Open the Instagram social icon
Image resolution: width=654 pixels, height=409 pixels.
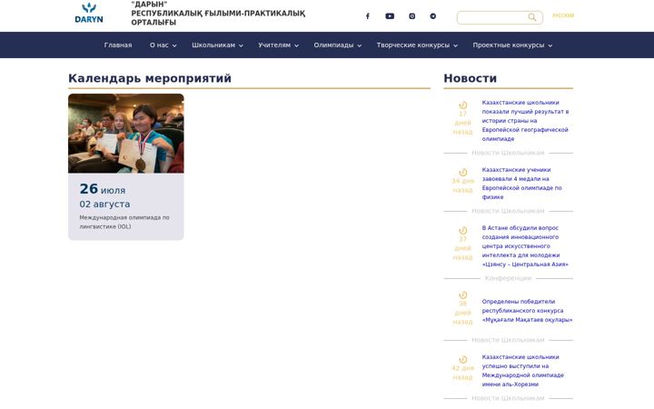tap(411, 16)
